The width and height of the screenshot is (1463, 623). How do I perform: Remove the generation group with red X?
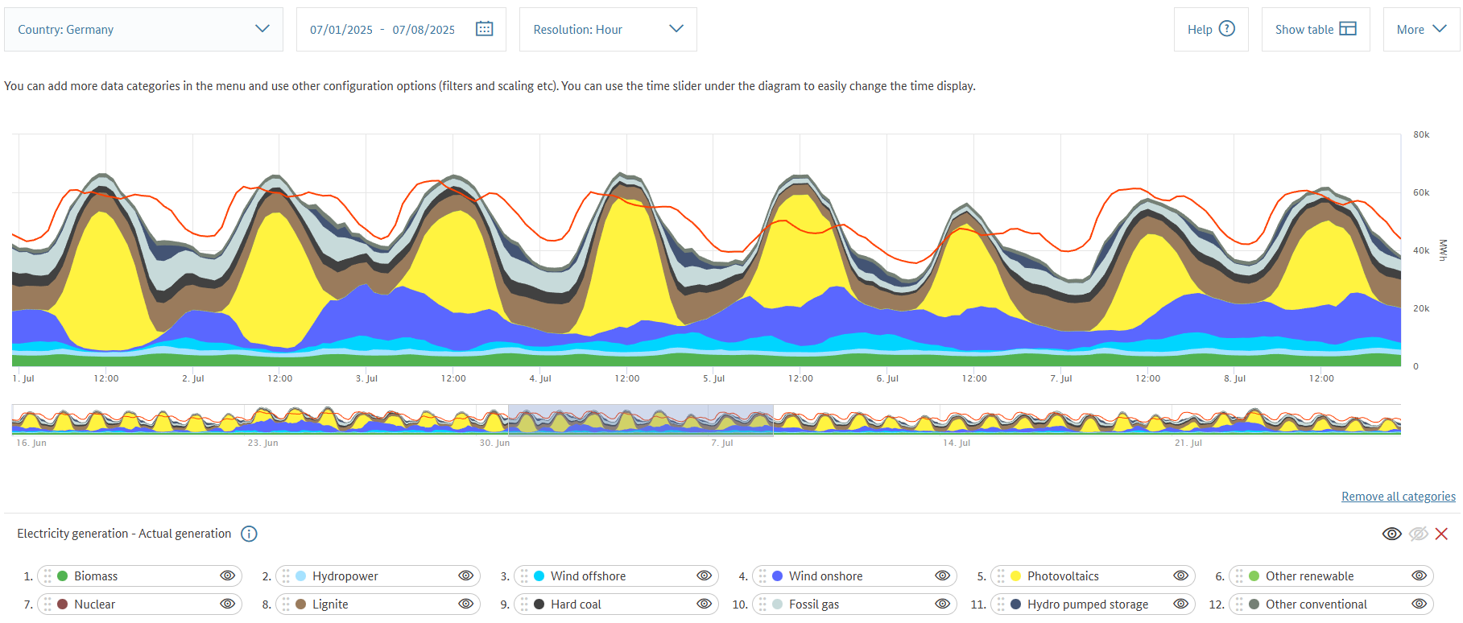coord(1441,534)
